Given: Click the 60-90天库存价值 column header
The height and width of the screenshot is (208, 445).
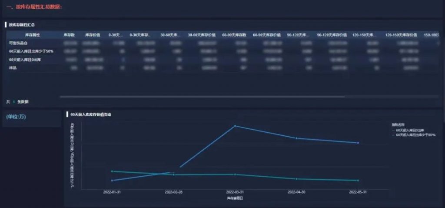Looking at the screenshot, I should coord(267,35).
